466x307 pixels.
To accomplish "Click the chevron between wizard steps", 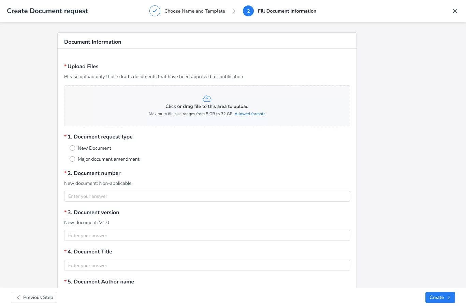I will tap(234, 11).
